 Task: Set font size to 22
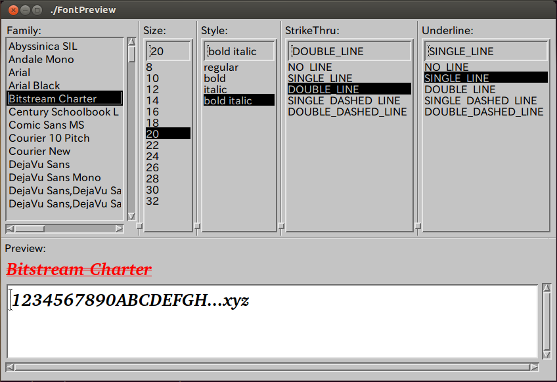tap(168, 145)
